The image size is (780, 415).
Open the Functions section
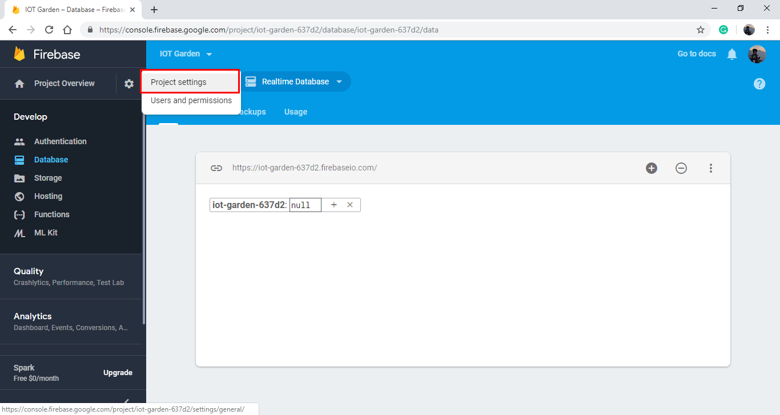51,214
